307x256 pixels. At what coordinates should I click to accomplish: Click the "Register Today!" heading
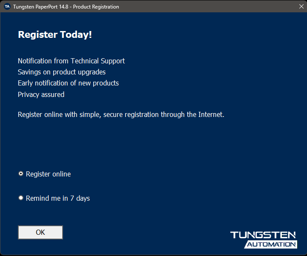tap(55, 35)
